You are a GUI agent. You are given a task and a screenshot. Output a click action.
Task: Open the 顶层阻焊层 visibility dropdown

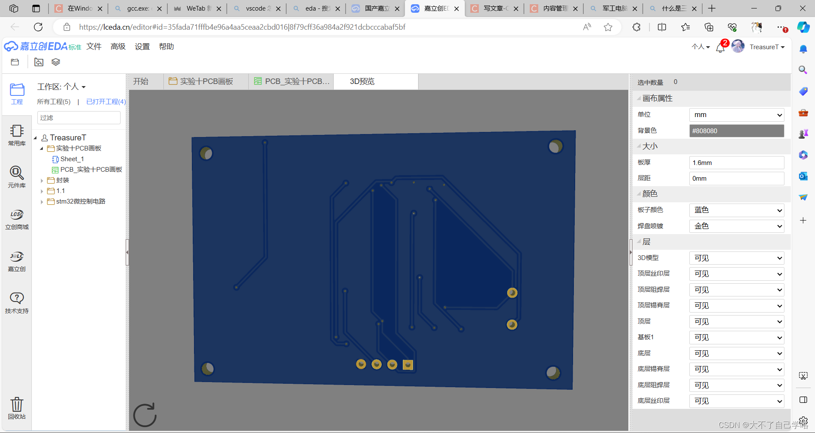[x=736, y=290]
